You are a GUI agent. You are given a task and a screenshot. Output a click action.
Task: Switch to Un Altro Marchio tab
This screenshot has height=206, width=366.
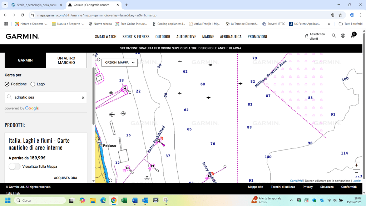(x=66, y=60)
